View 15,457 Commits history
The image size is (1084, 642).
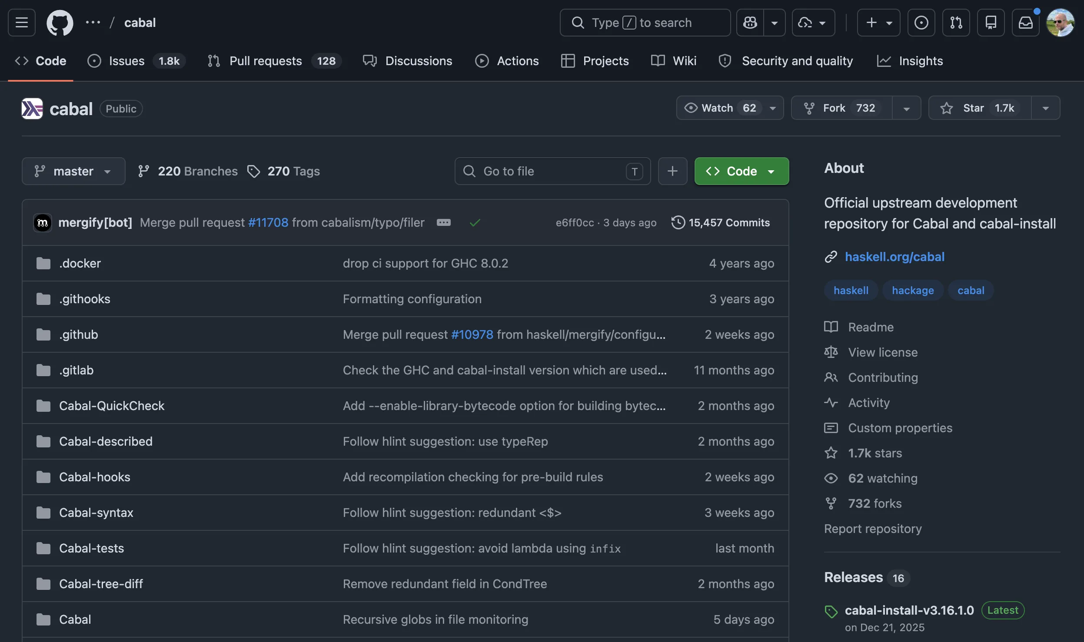coord(721,222)
